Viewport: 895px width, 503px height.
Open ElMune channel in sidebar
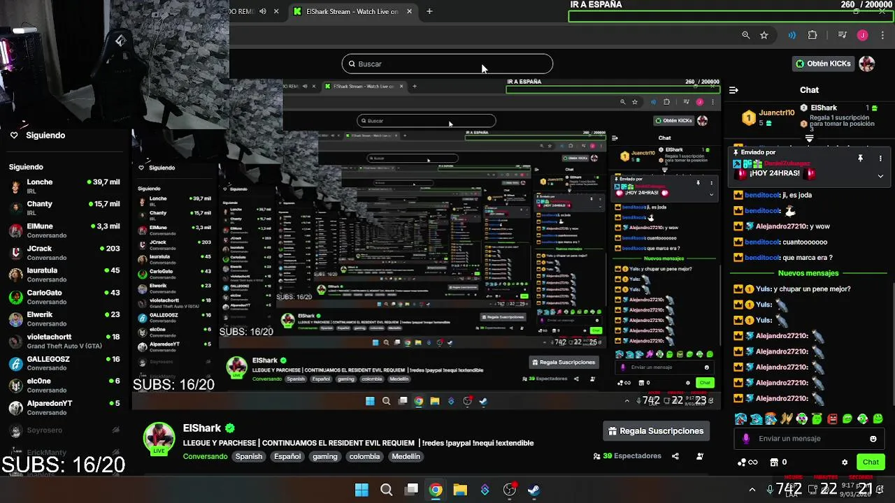[x=64, y=231]
